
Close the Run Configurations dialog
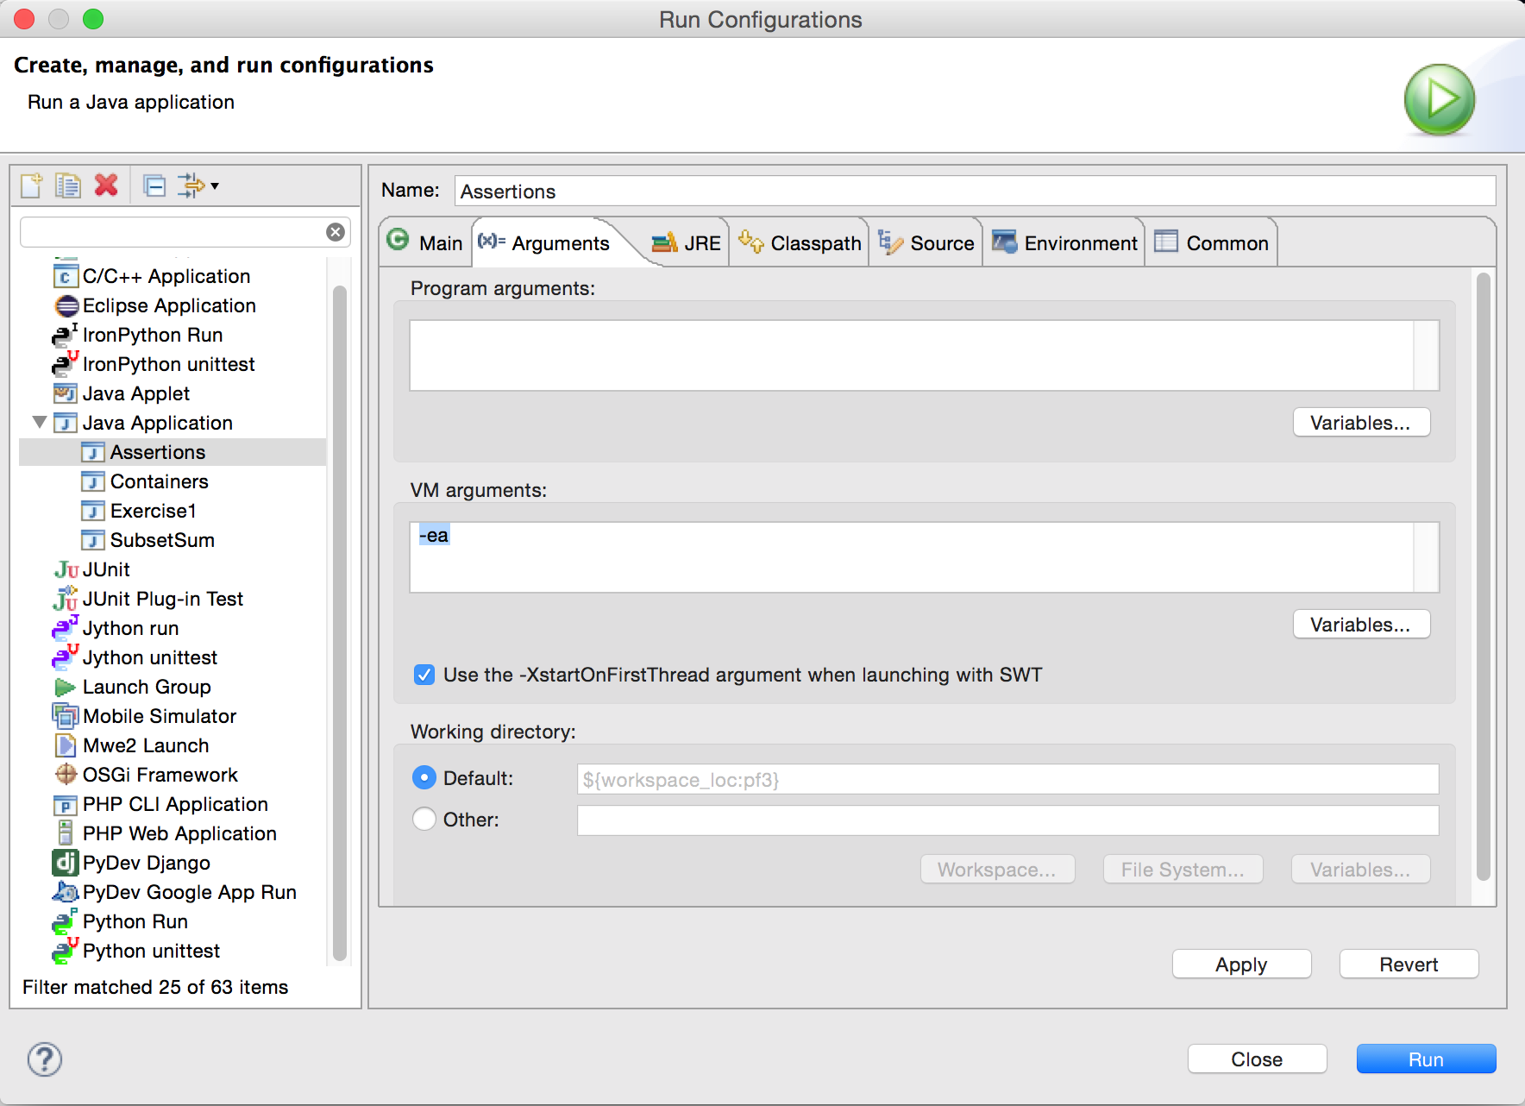coord(1257,1059)
